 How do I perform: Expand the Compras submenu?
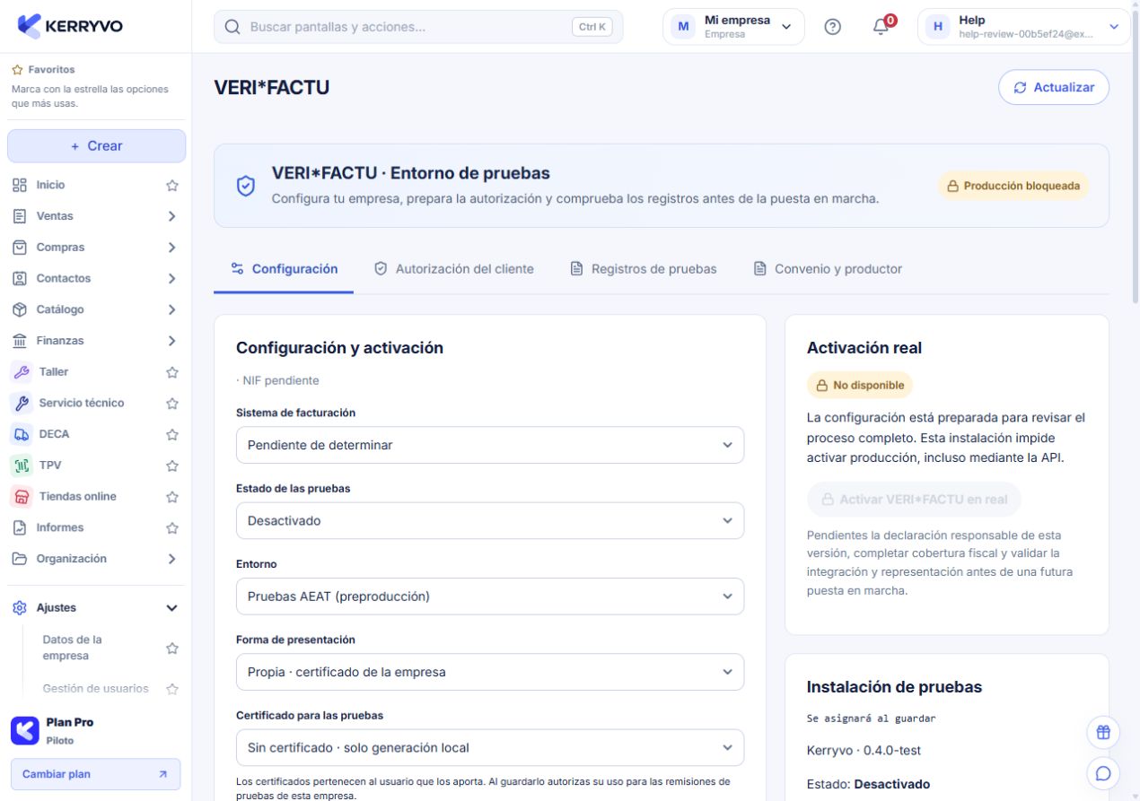point(172,248)
